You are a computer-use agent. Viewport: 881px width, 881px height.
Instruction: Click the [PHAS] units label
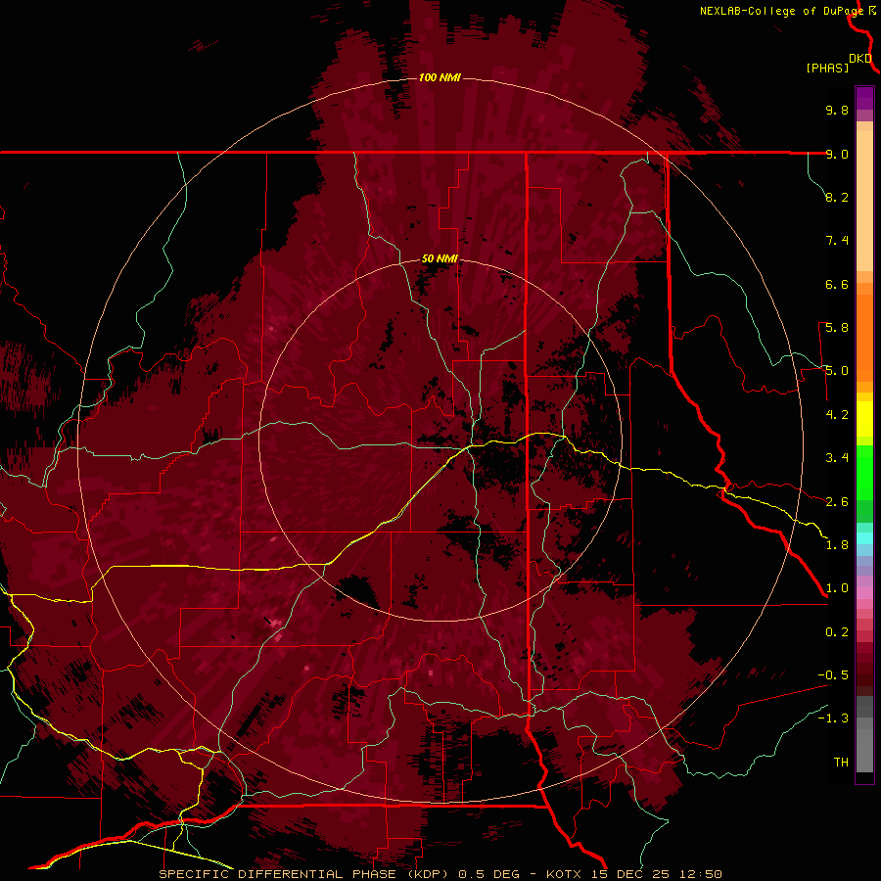pos(827,68)
